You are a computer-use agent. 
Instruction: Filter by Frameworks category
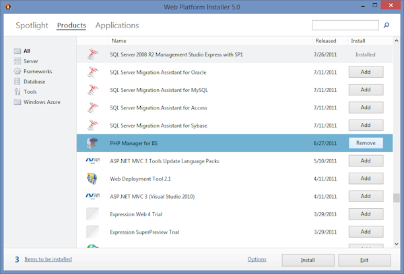coord(38,71)
